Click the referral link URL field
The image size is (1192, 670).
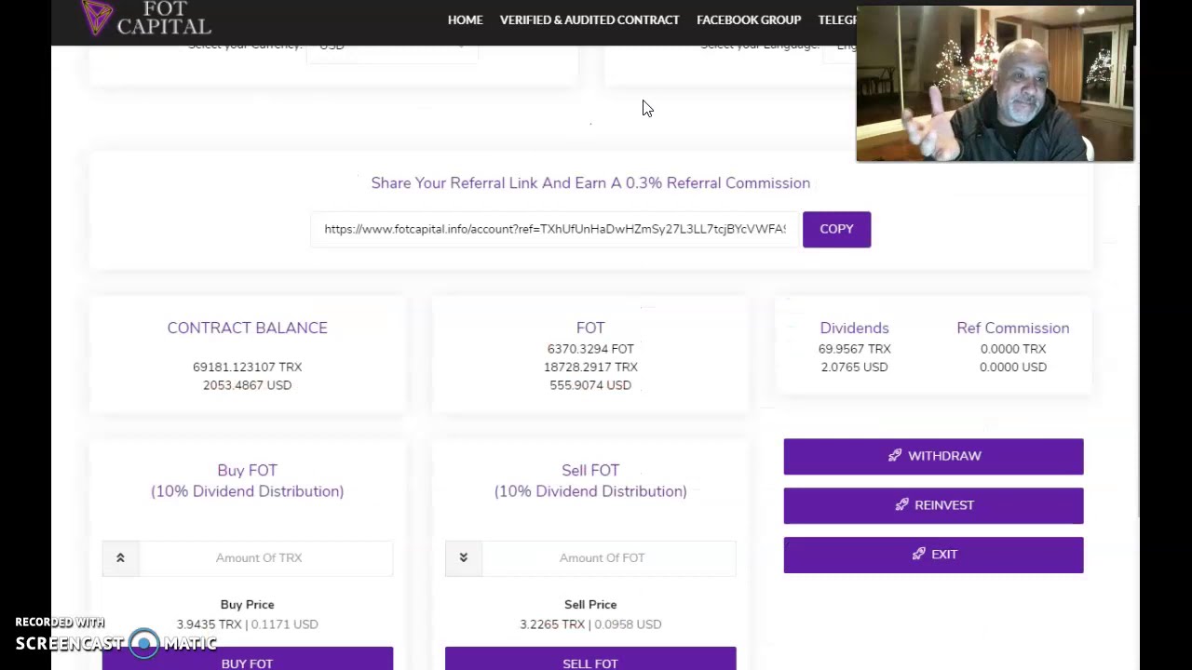[555, 229]
